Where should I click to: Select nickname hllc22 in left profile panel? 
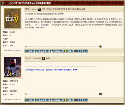pyautogui.click(x=12, y=32)
